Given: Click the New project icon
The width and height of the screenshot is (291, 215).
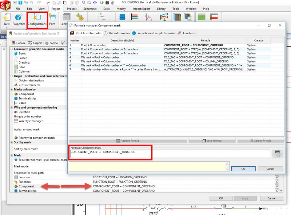Looking at the screenshot, I should (x=7, y=17).
